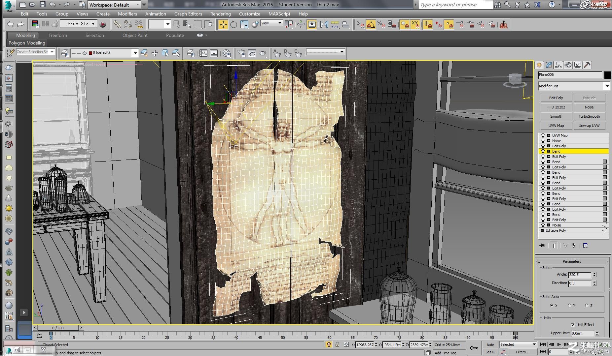Select the Select and Move tool
This screenshot has height=356, width=612.
coord(223,24)
